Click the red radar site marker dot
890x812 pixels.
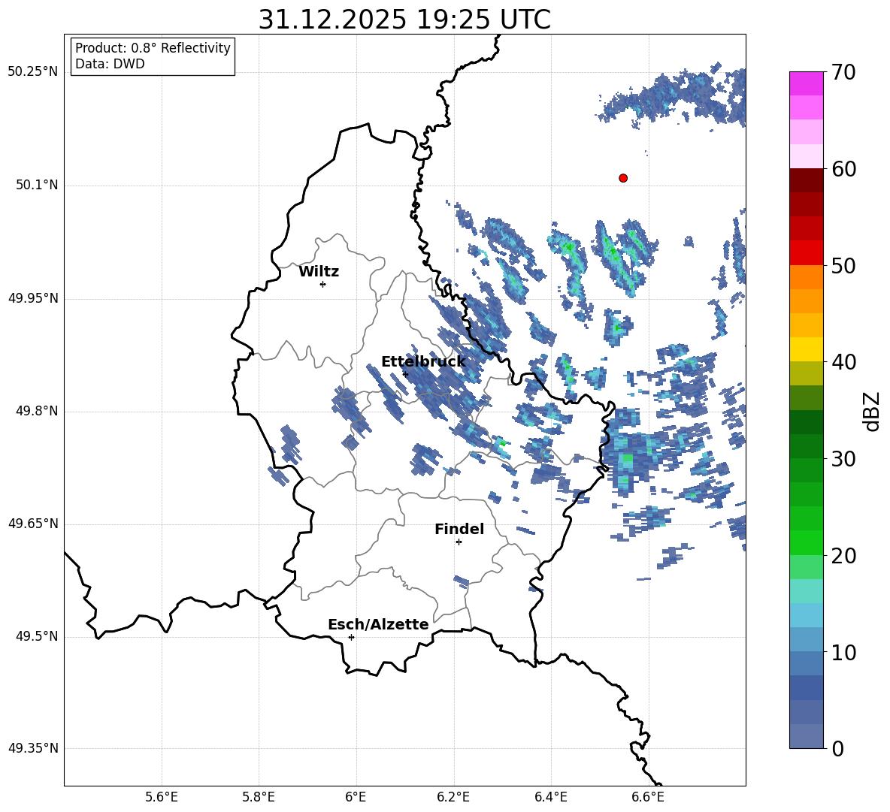click(623, 178)
